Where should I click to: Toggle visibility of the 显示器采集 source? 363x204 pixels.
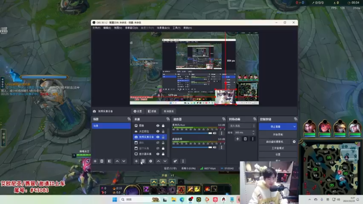157,154
